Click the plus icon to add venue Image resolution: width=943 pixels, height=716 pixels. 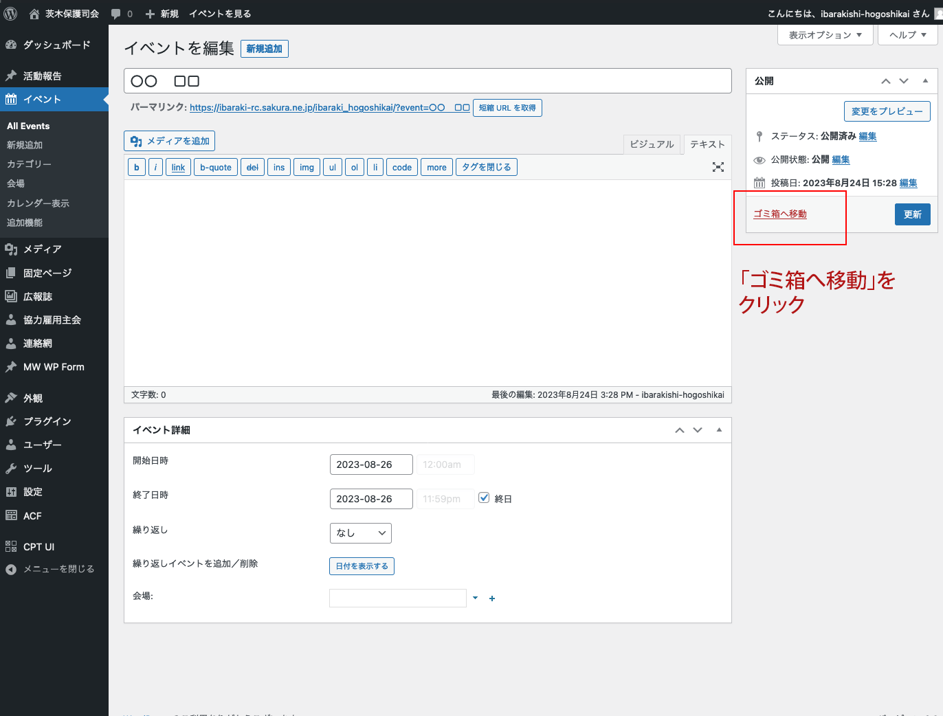[492, 598]
